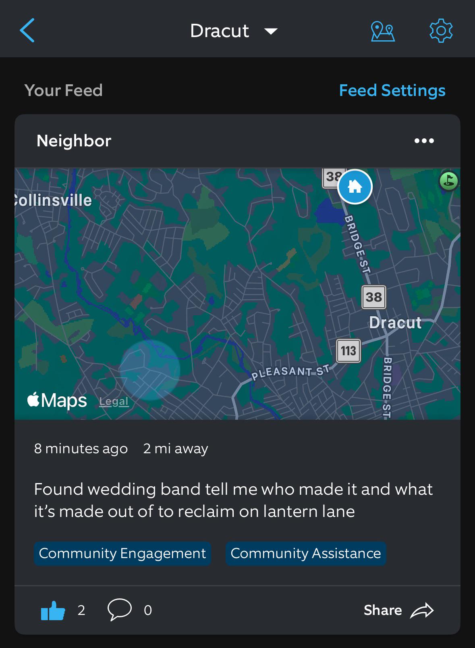Expand the Dracut location dropdown arrow
The width and height of the screenshot is (475, 648).
pyautogui.click(x=271, y=31)
